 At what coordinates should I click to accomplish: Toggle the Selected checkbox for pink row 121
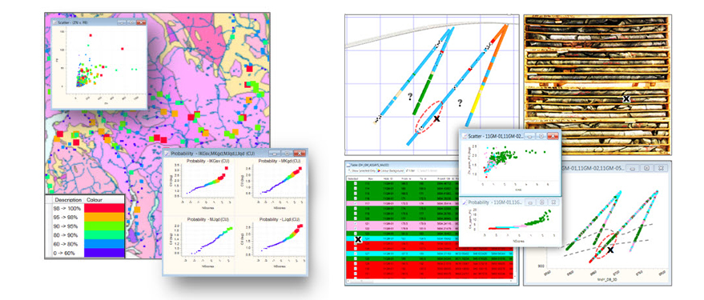(x=355, y=223)
